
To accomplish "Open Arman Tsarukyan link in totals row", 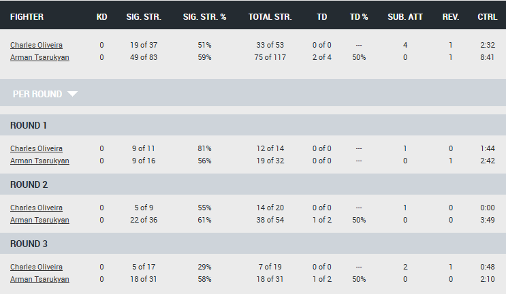I will [x=39, y=57].
